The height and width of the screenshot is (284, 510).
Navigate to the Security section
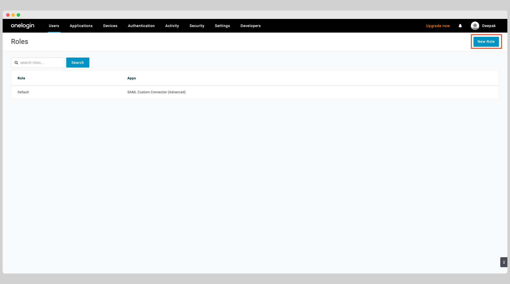pyautogui.click(x=197, y=26)
